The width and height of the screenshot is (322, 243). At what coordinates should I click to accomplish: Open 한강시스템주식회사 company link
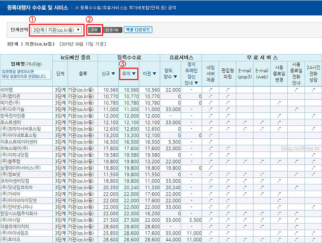click(x=19, y=214)
